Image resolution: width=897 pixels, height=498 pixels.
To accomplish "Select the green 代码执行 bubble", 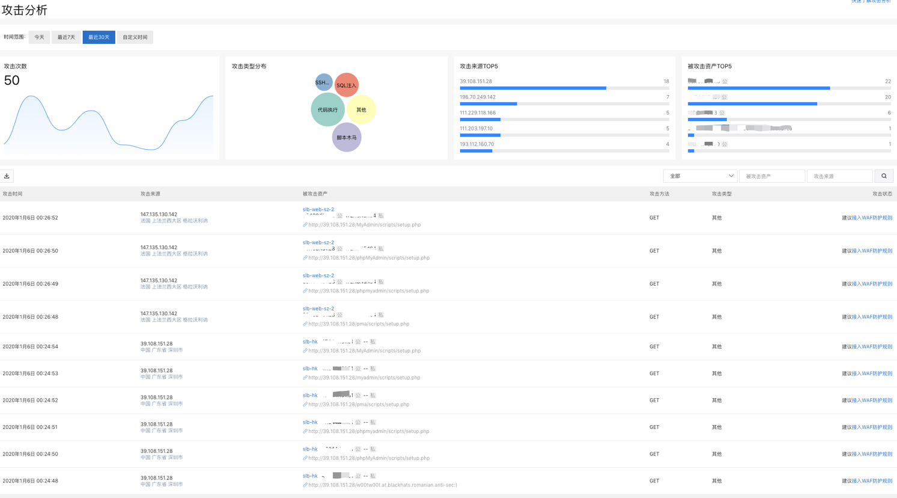I will tap(327, 110).
